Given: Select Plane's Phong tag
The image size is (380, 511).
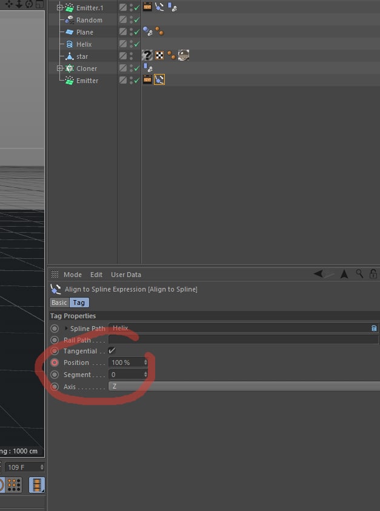Looking at the screenshot, I should click(x=159, y=32).
